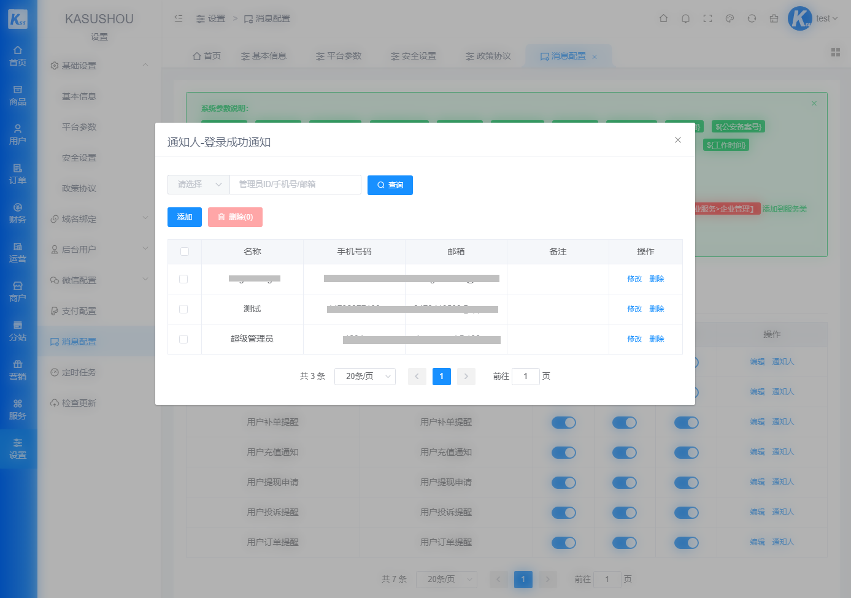851x598 pixels.
Task: Go to 商品 section in the rail
Action: (x=18, y=96)
